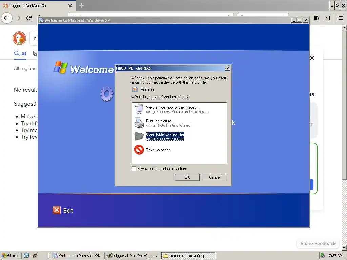Screen dimensions: 347x260
Task: Go forward in the browser
Action: [18, 18]
